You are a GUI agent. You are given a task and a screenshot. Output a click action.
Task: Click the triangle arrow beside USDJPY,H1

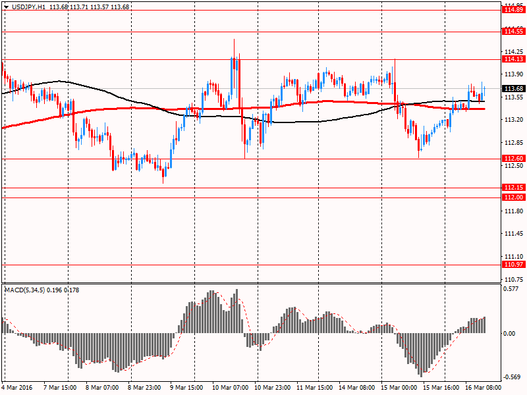(x=5, y=7)
